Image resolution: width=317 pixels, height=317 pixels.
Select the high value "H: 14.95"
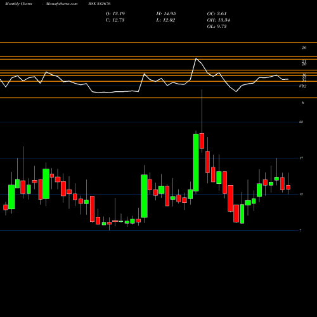pos(166,14)
